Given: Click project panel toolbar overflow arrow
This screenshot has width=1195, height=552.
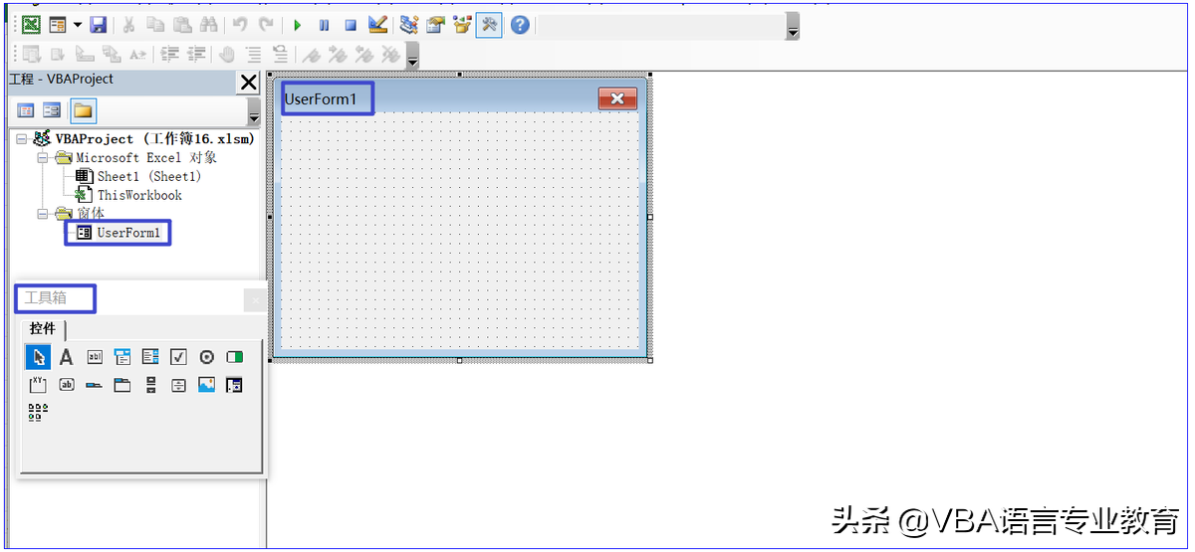Looking at the screenshot, I should 253,112.
